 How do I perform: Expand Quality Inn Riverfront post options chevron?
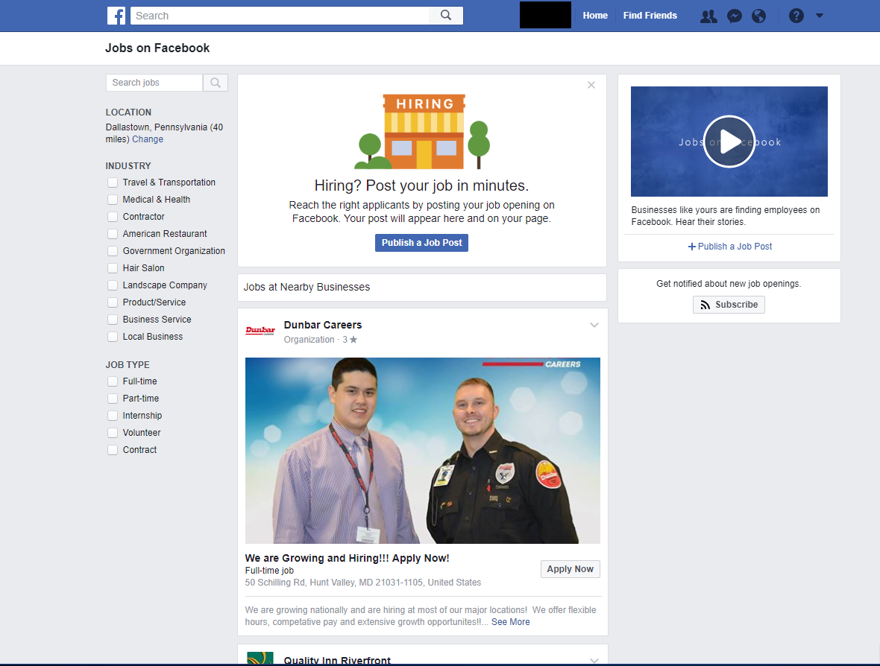point(594,660)
